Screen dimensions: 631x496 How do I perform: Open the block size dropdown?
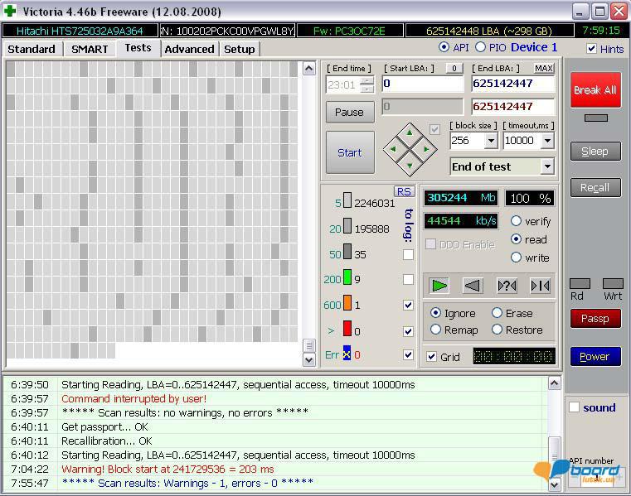pyautogui.click(x=490, y=141)
